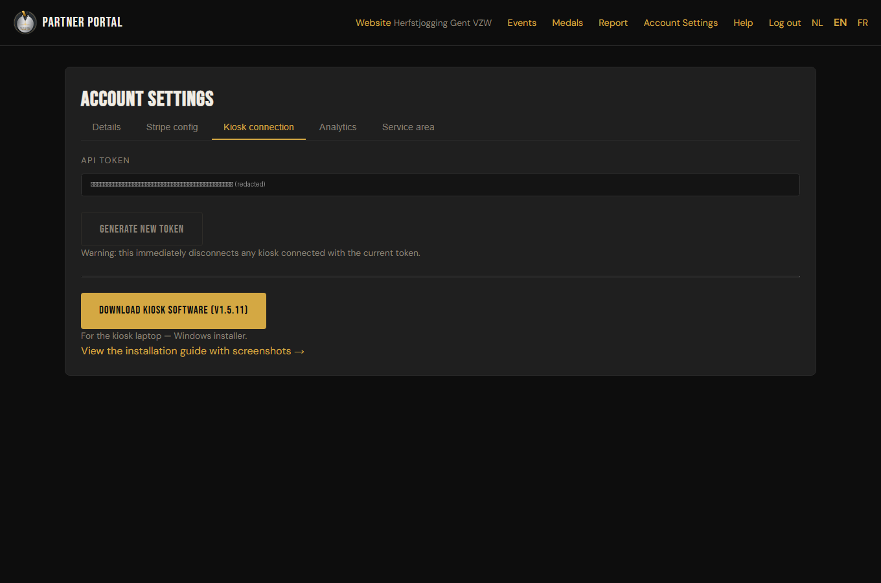881x583 pixels.
Task: Download Kiosk Software v1.5.11
Action: click(x=174, y=310)
